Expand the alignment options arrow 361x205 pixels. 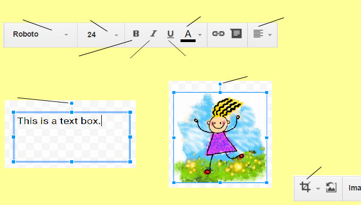(270, 35)
